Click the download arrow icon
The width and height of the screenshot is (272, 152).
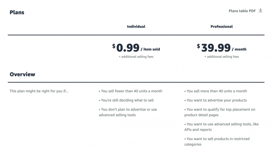[260, 10]
